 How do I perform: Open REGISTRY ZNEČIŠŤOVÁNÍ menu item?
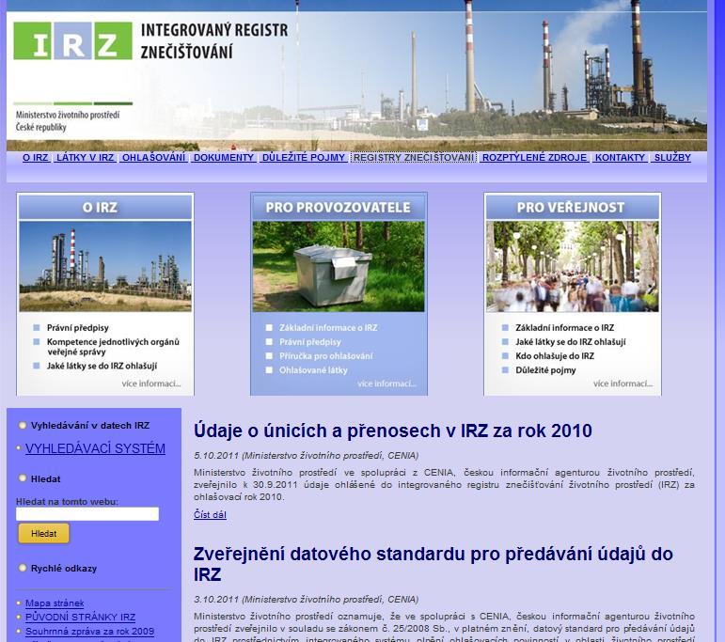[x=414, y=157]
